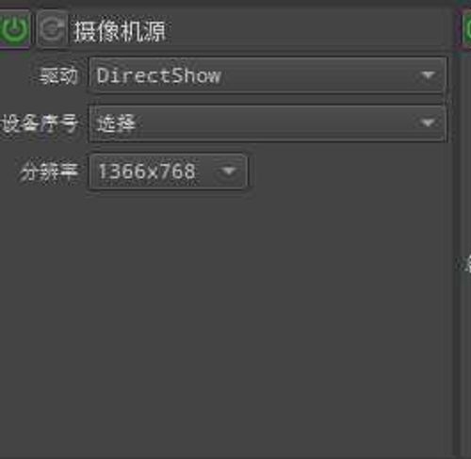Click the header bar right of 摄像机源
Image resolution: width=471 pixels, height=459 pixels.
pyautogui.click(x=308, y=30)
